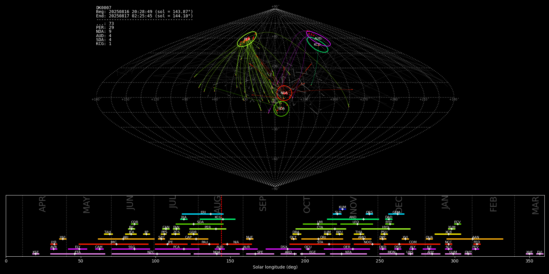Click the LMI shower bar in timeline
This screenshot has height=274, width=549.
[320, 224]
